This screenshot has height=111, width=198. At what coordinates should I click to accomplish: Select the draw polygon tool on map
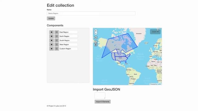pos(96,38)
